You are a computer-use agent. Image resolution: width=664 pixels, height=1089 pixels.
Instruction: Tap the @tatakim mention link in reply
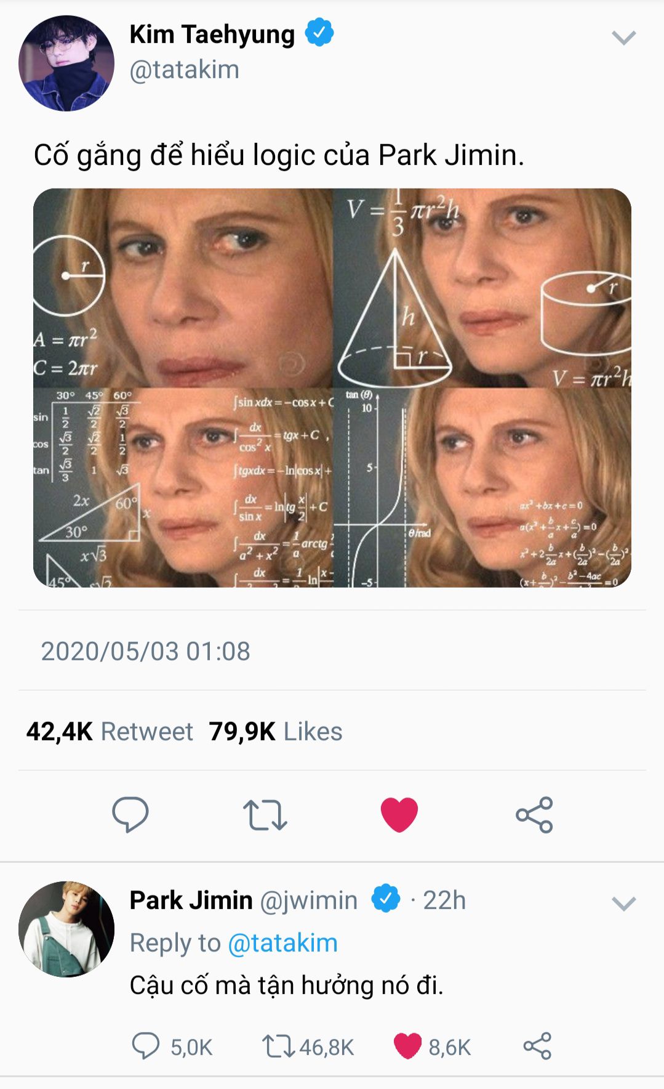[x=282, y=943]
